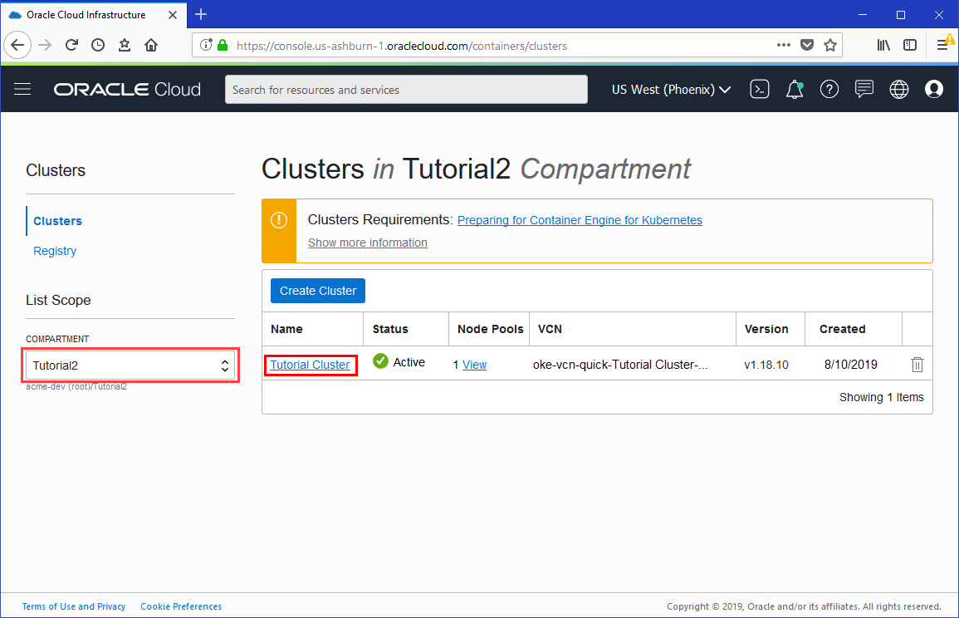Open Terms of Use and Privacy link

pyautogui.click(x=74, y=606)
